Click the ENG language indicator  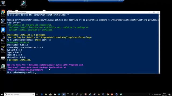160,94
